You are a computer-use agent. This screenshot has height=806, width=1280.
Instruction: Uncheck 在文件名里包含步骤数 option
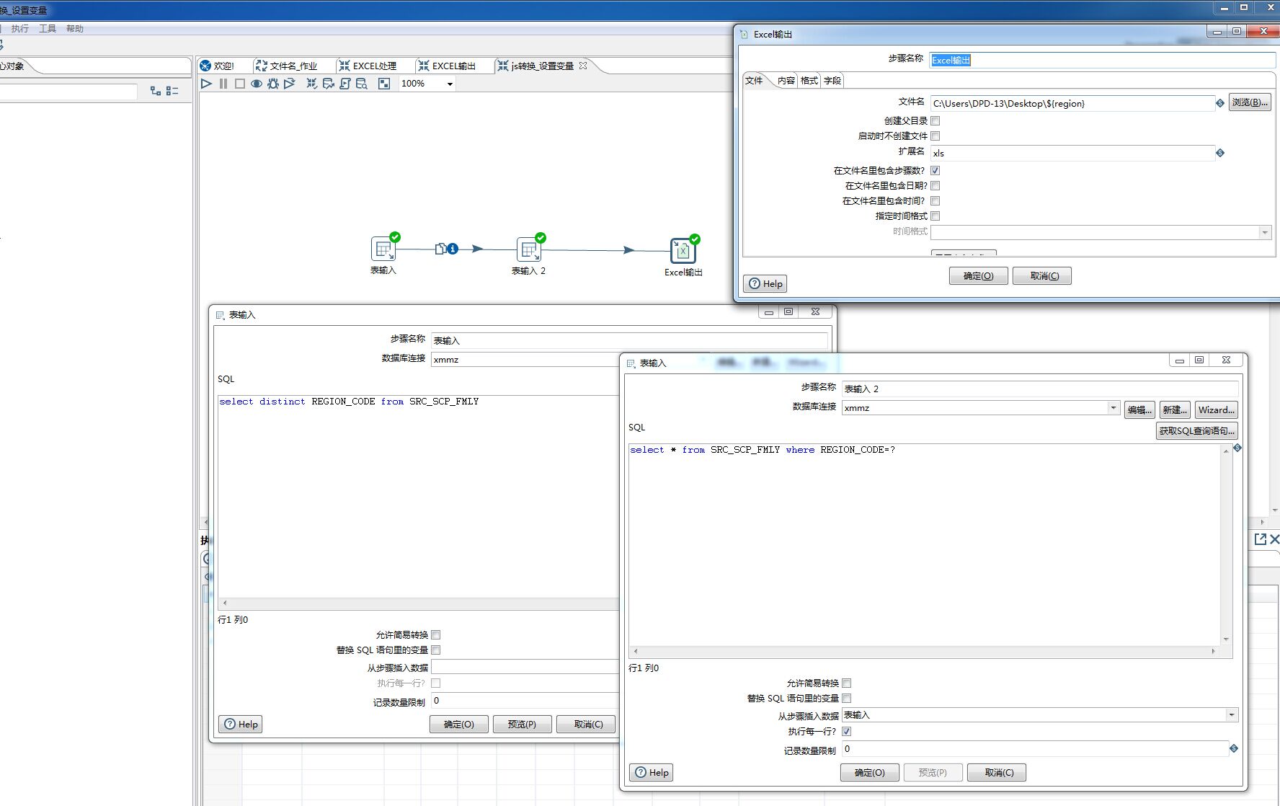click(x=935, y=171)
